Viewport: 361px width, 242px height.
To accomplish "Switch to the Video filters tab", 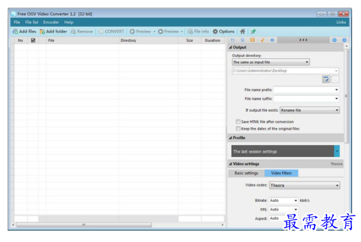I will pos(281,173).
